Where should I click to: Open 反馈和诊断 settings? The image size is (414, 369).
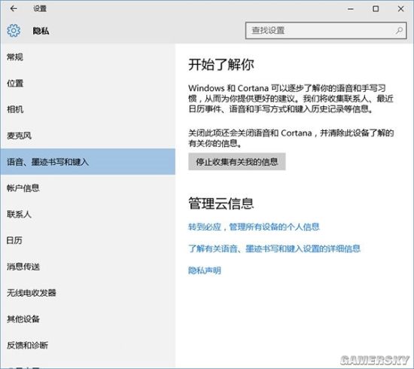click(x=87, y=345)
